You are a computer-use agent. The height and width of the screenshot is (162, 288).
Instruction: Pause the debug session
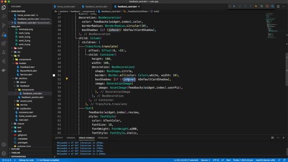click(234, 6)
